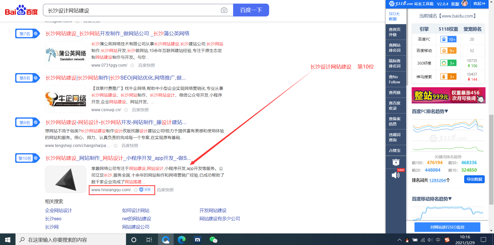The image size is (494, 245).
Task: Click the dark pyramid logo thumbnail
Action: tap(66, 179)
